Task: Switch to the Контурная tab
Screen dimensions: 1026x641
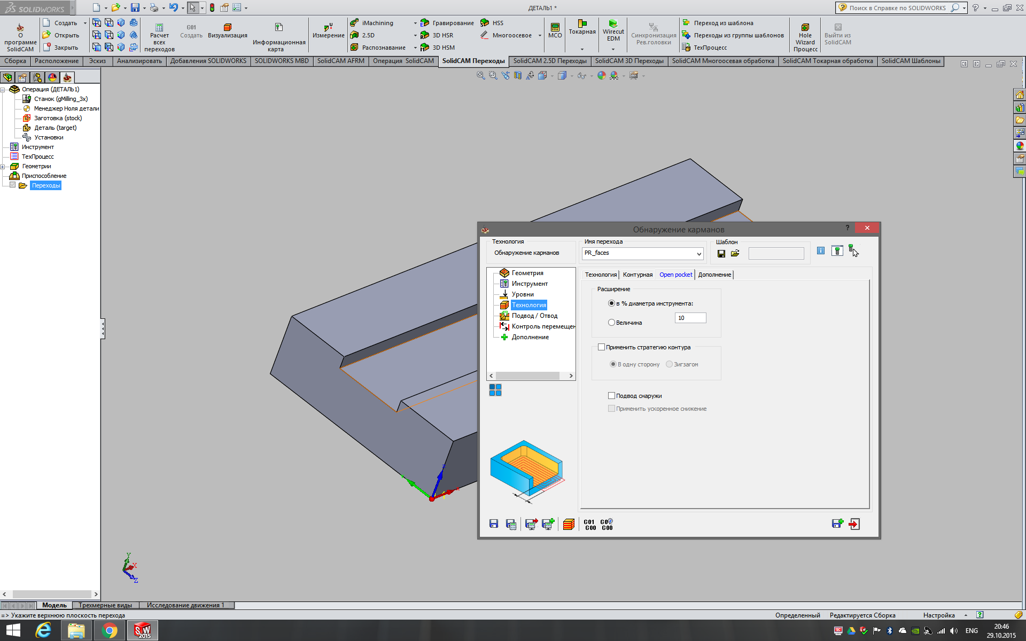Action: pyautogui.click(x=638, y=275)
